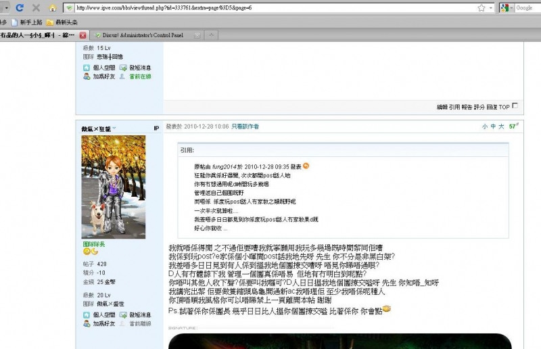This screenshot has width=541, height=349.
Task: Go to the browser home page
Action: [x=52, y=8]
